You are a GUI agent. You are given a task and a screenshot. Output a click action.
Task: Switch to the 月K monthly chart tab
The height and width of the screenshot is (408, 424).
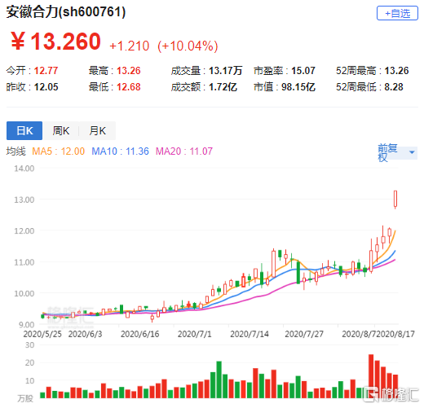point(97,130)
